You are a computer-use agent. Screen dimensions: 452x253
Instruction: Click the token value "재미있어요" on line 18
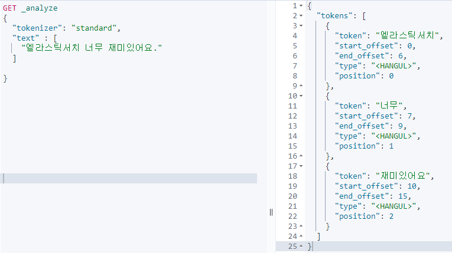click(403, 176)
